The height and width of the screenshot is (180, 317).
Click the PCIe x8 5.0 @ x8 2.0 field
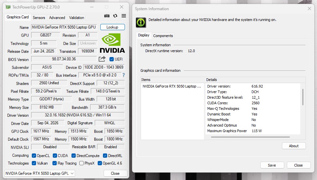[x=100, y=75]
